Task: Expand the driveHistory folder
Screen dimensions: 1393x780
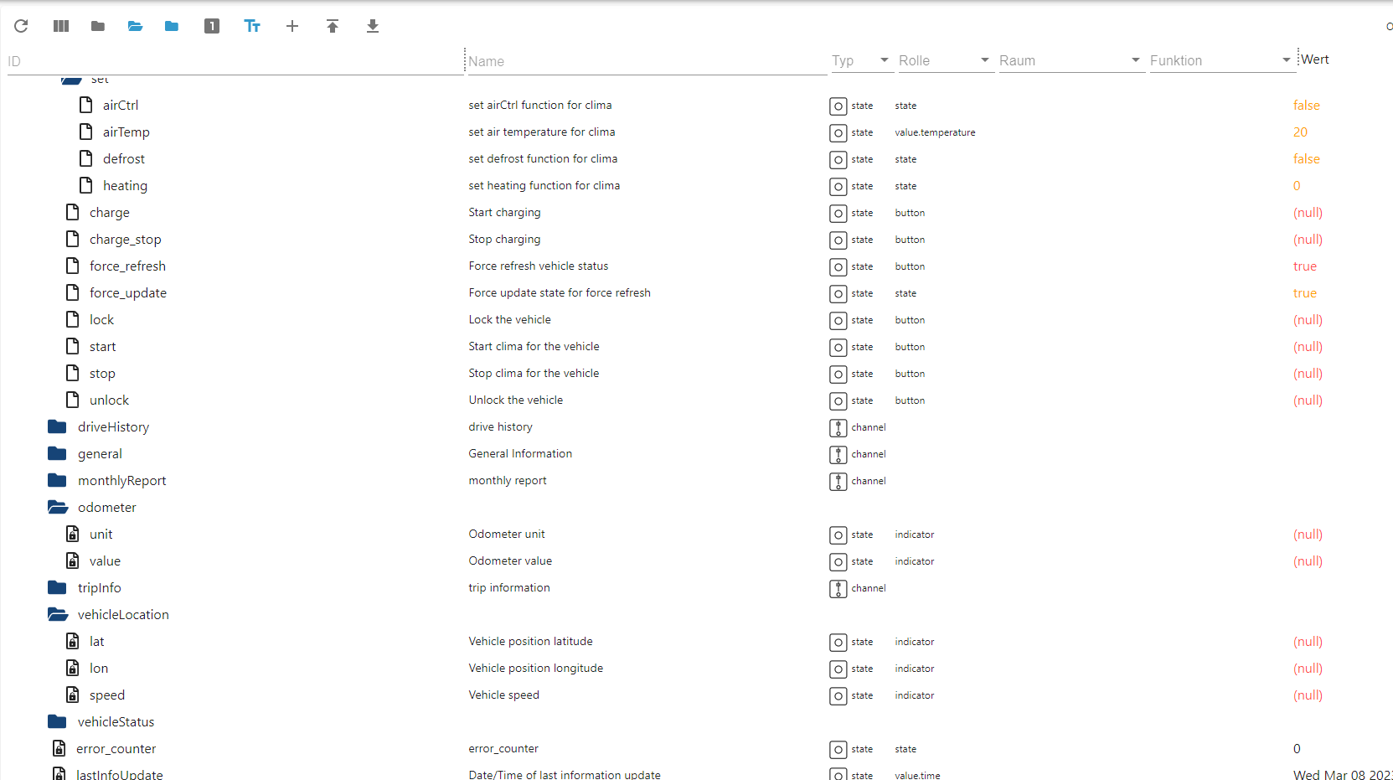Action: click(x=57, y=426)
